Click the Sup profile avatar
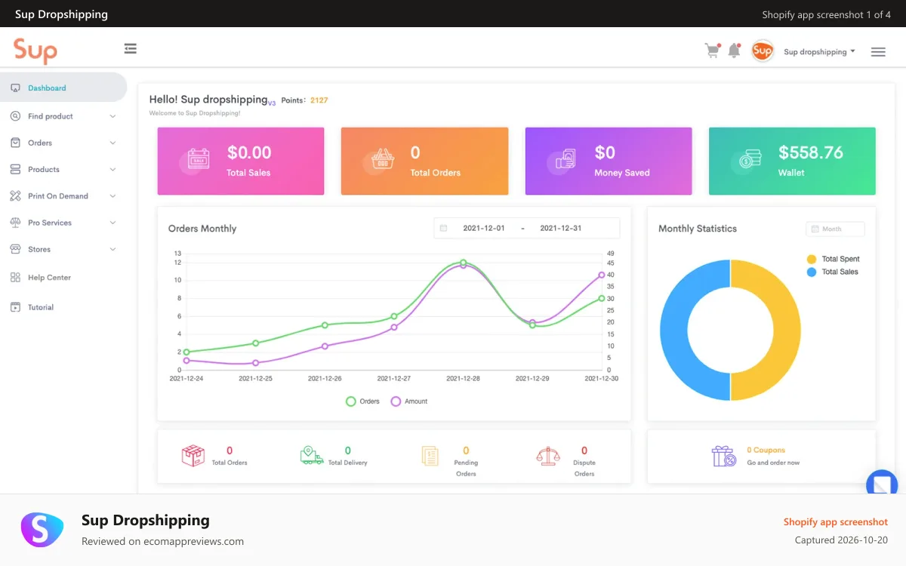The image size is (906, 566). point(763,51)
